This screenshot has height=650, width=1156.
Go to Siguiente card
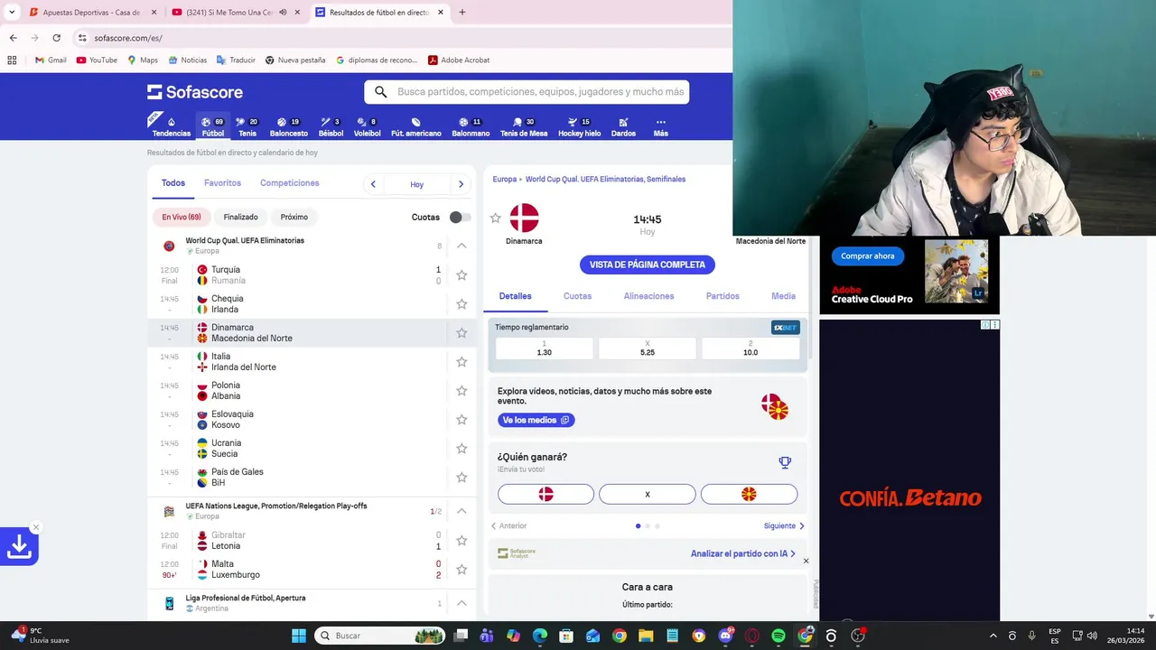click(784, 525)
